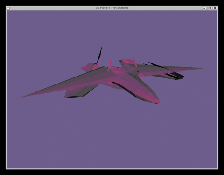224x175 pixels.
Task: Click the left engine nacelle block
Action: coord(90,67)
